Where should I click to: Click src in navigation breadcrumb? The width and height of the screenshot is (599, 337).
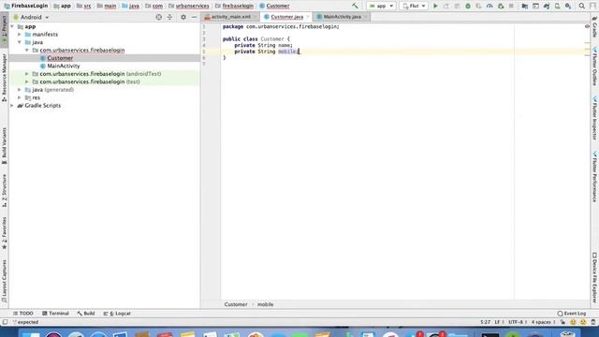point(87,6)
